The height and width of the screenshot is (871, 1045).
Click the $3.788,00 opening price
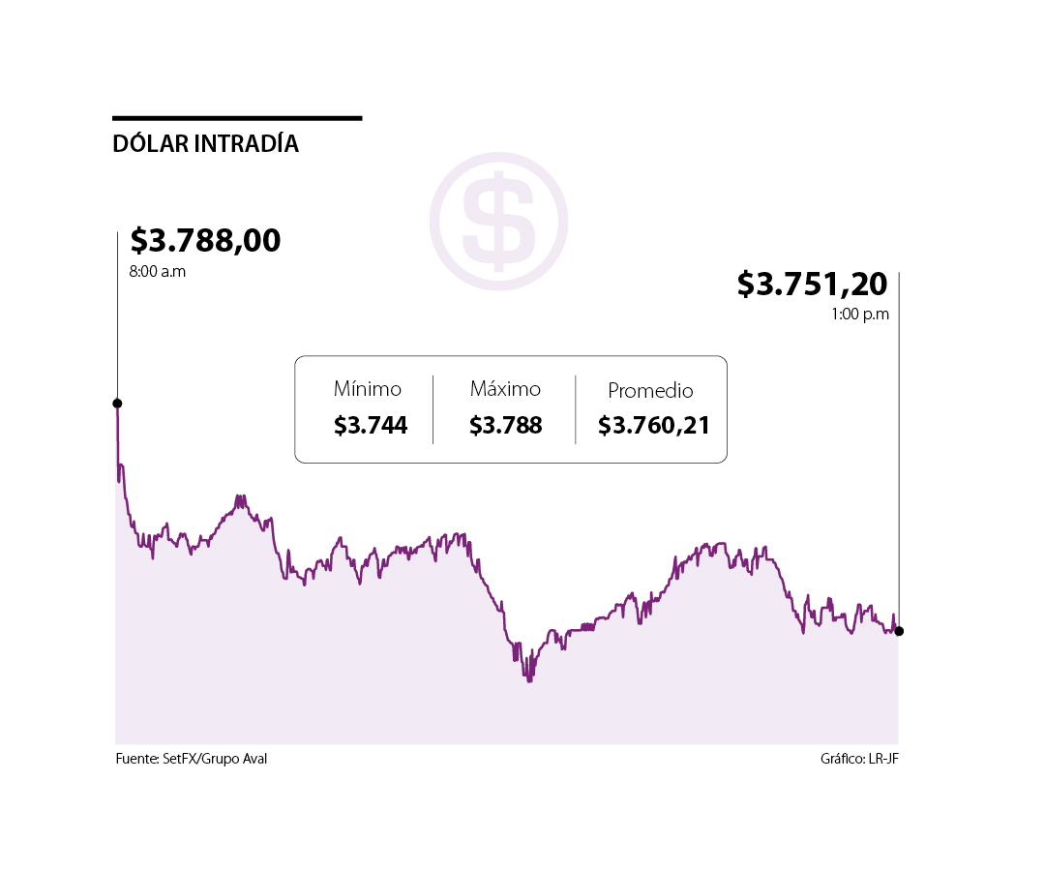point(205,240)
